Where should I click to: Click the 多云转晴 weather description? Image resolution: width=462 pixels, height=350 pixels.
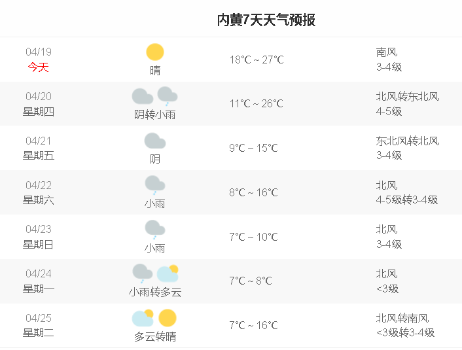pos(155,337)
